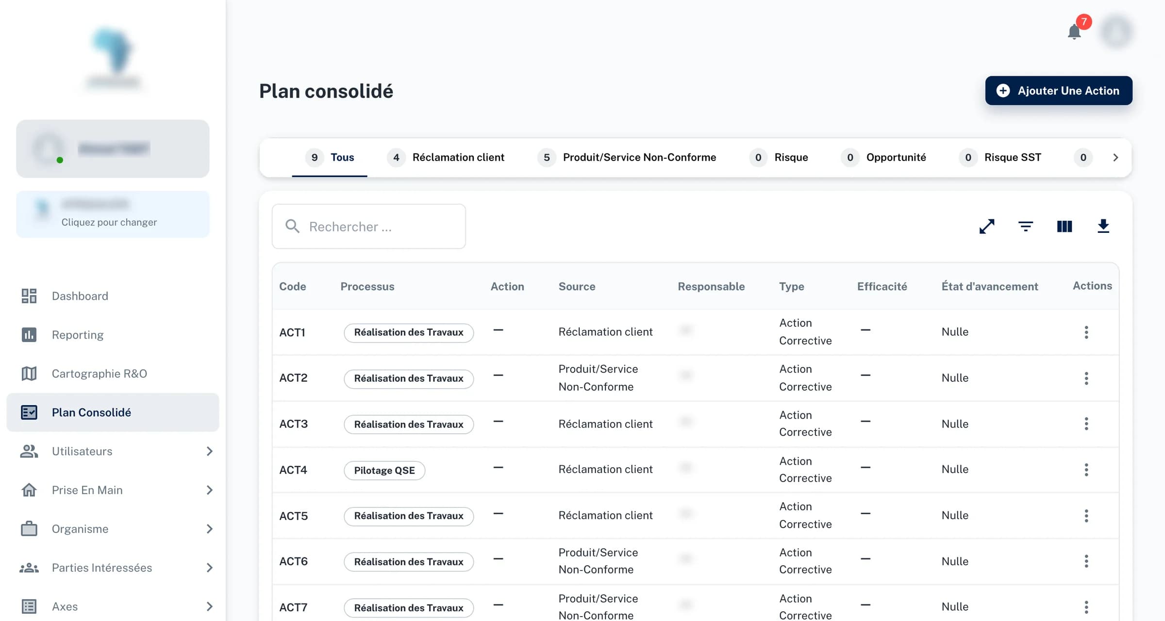This screenshot has height=621, width=1165.
Task: Click the Cliquez pour changer card
Action: (x=113, y=214)
